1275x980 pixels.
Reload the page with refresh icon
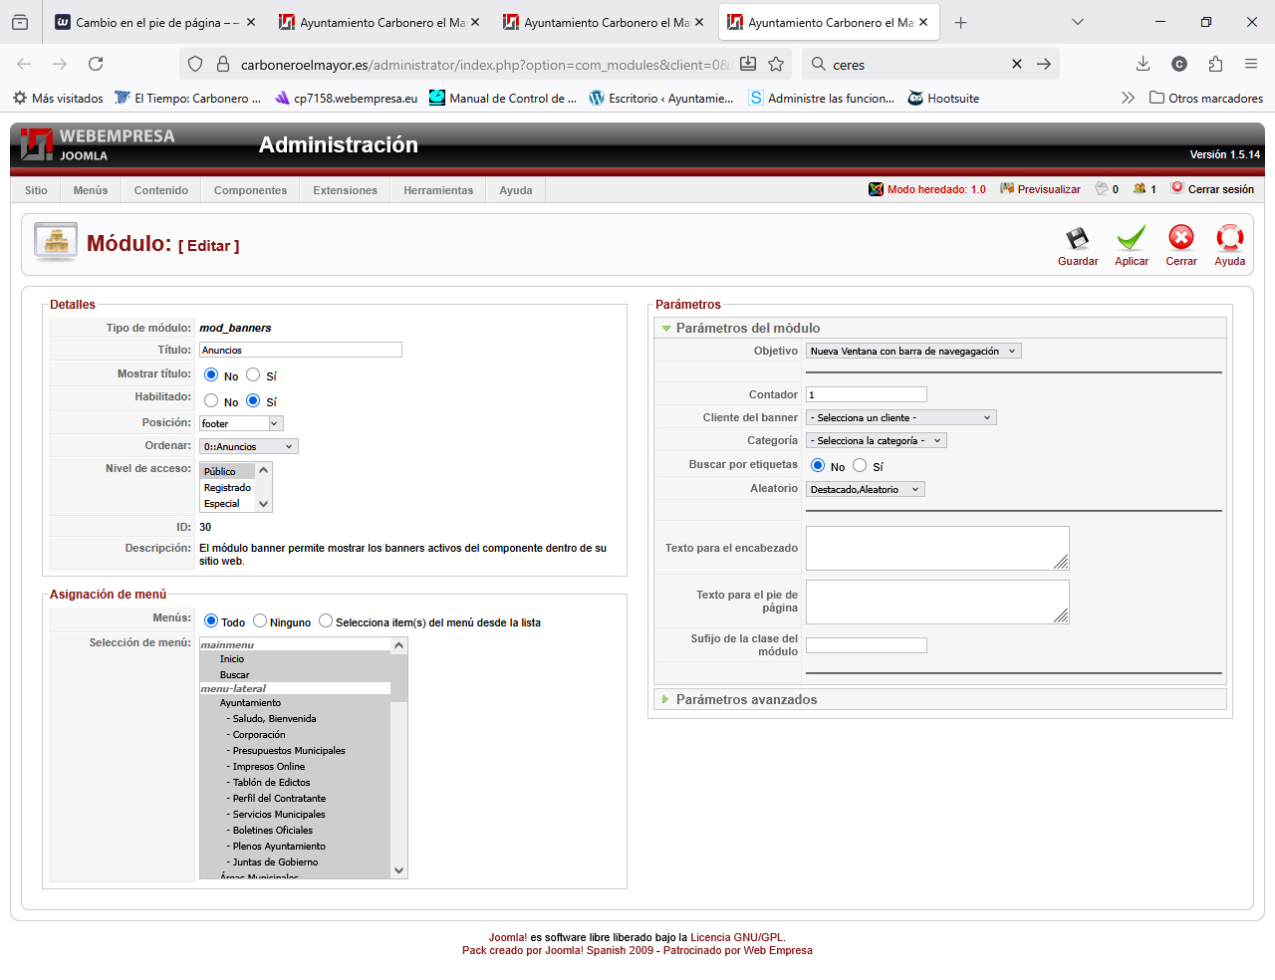pyautogui.click(x=96, y=64)
